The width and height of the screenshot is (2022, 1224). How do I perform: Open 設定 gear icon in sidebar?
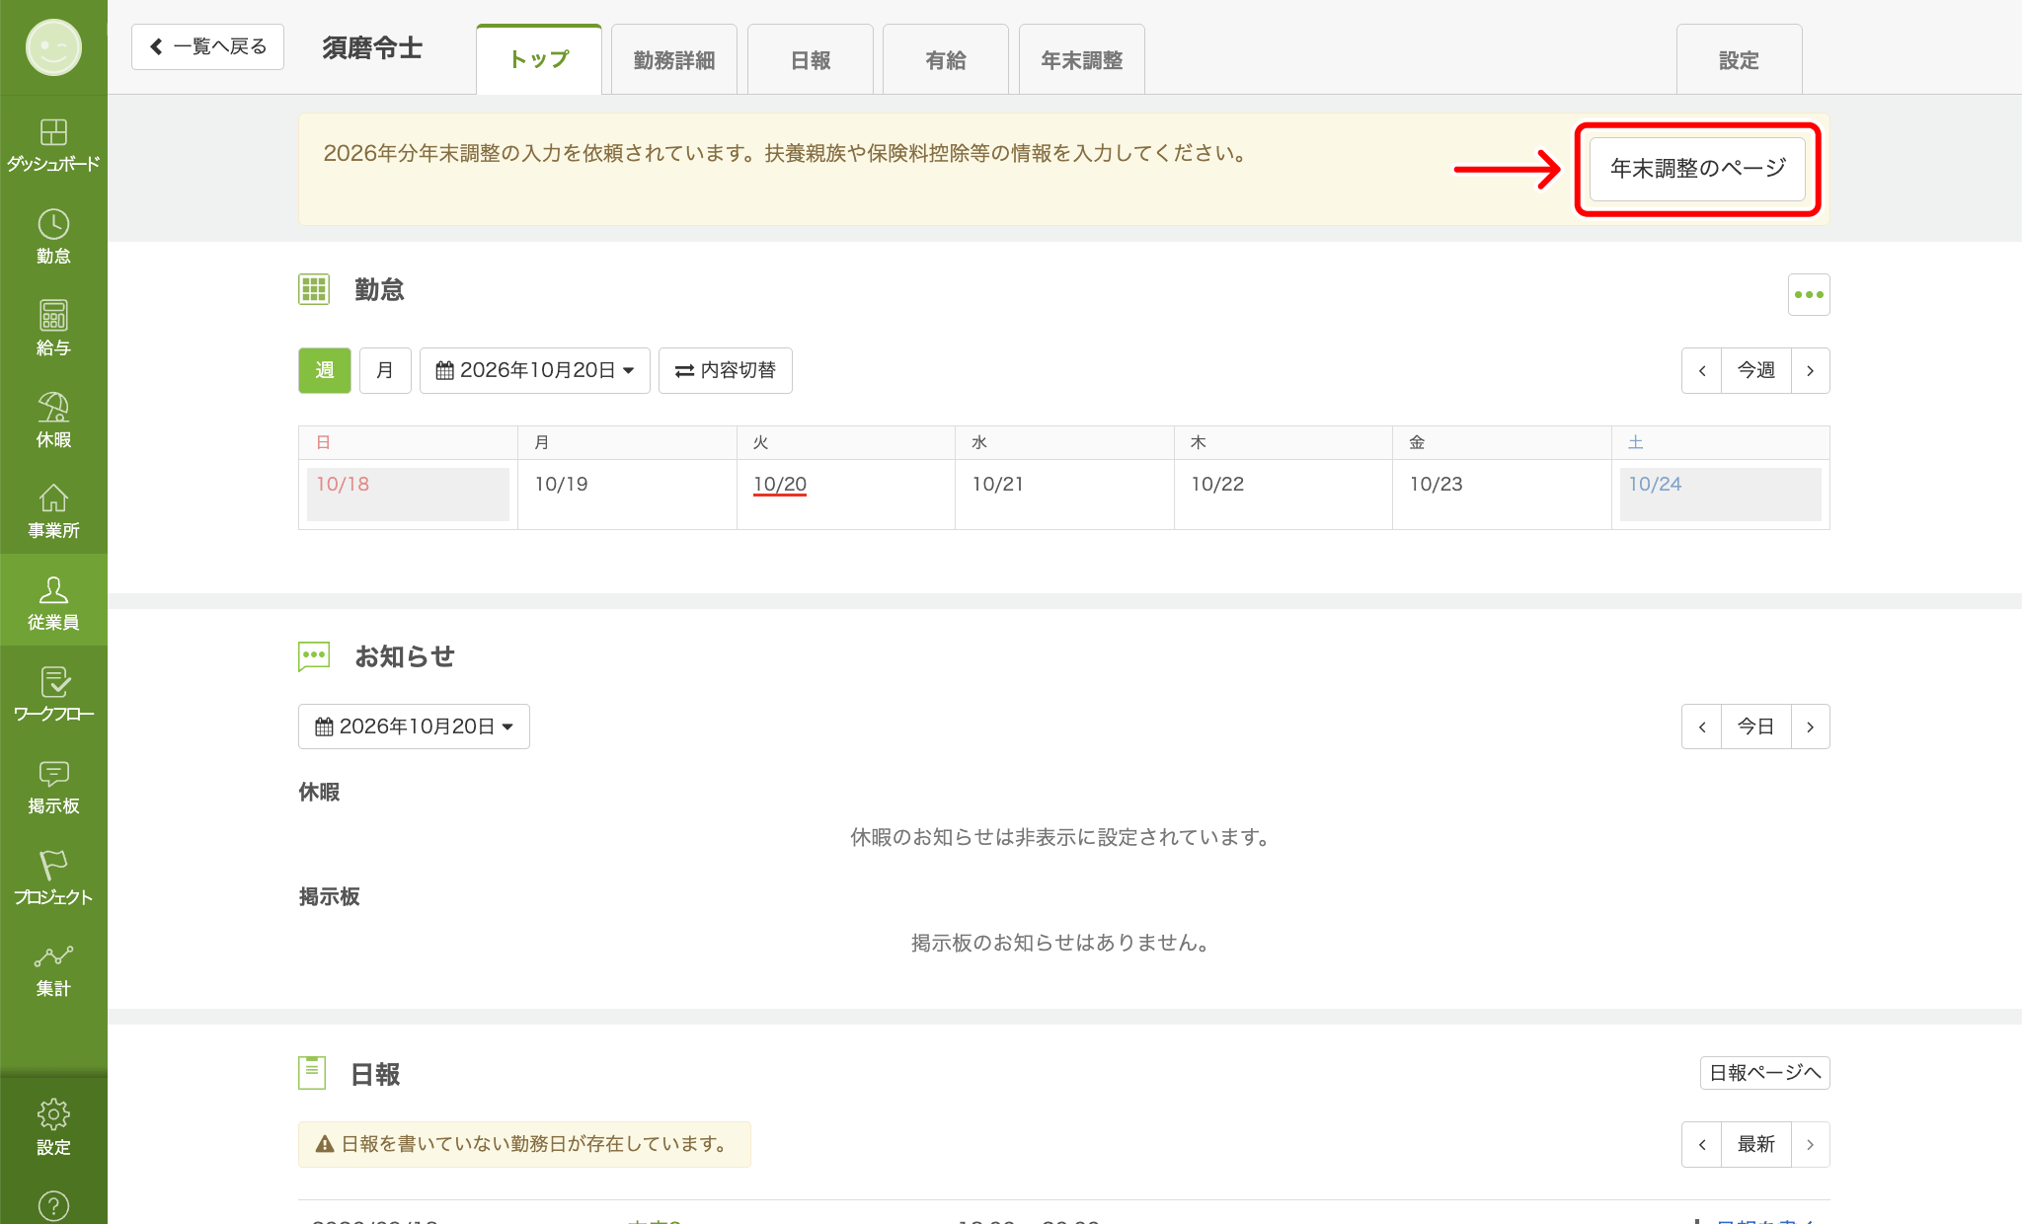click(53, 1126)
